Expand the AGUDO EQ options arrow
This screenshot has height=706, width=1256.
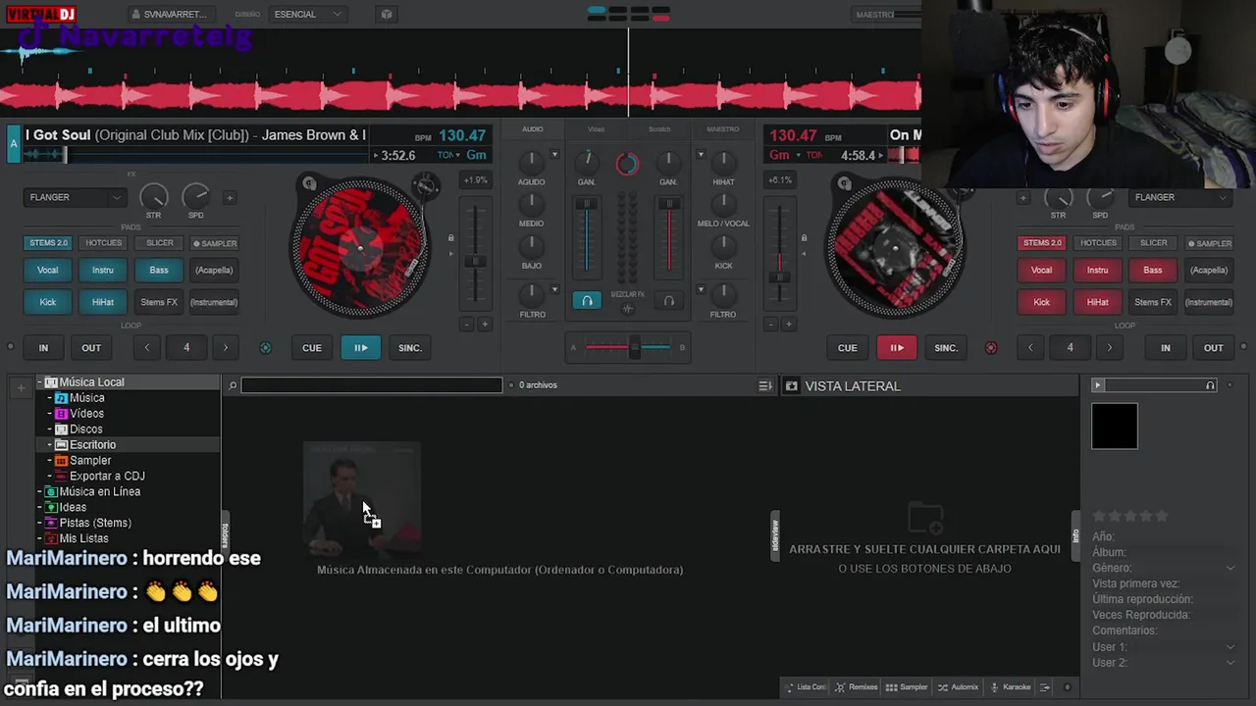[x=554, y=155]
